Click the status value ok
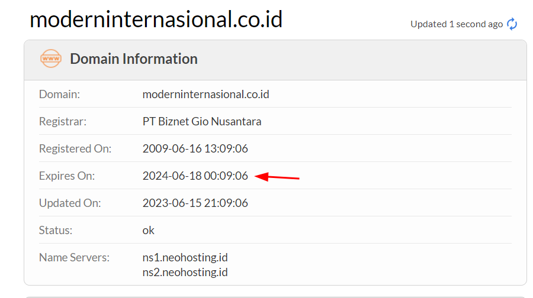Viewport: 533px width, 298px height. [x=148, y=230]
